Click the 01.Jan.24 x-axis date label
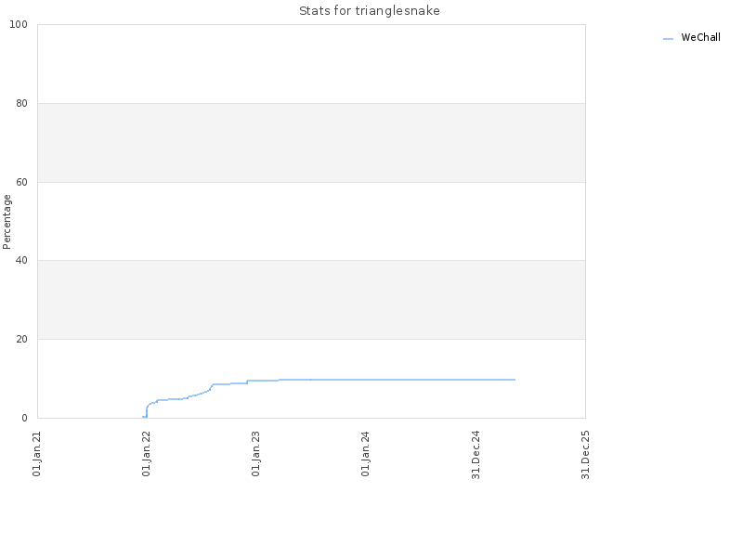 [x=365, y=454]
